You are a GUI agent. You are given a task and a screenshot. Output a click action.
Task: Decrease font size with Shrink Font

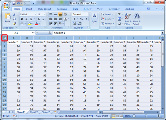pyautogui.click(x=43, y=19)
